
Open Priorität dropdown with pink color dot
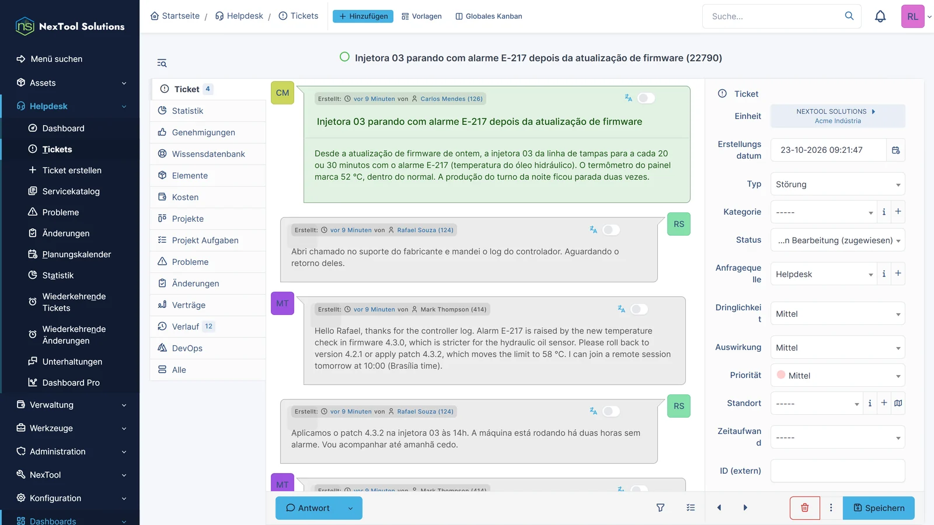pyautogui.click(x=838, y=376)
